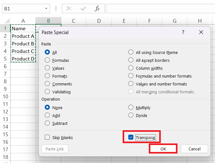This screenshot has width=215, height=163.
Task: Click the Cancel button
Action: pos(195,149)
